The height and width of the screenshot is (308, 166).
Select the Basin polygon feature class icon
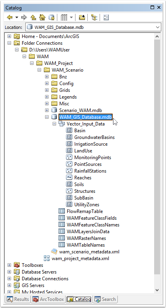pyautogui.click(x=69, y=130)
